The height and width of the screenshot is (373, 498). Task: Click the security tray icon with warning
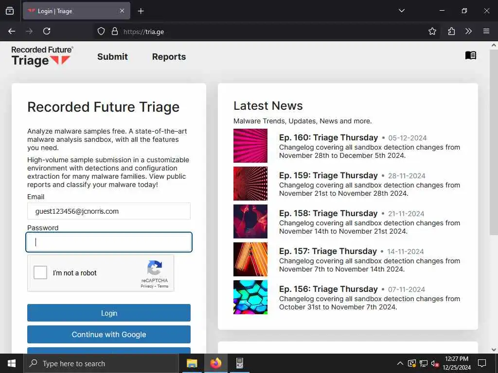[411, 363]
